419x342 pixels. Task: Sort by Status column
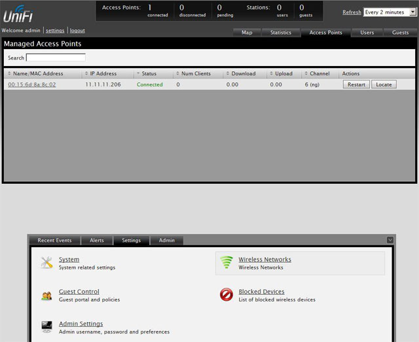(x=149, y=73)
